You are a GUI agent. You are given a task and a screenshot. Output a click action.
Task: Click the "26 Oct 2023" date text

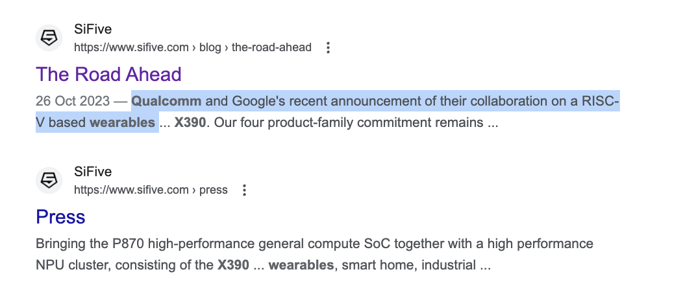click(73, 101)
